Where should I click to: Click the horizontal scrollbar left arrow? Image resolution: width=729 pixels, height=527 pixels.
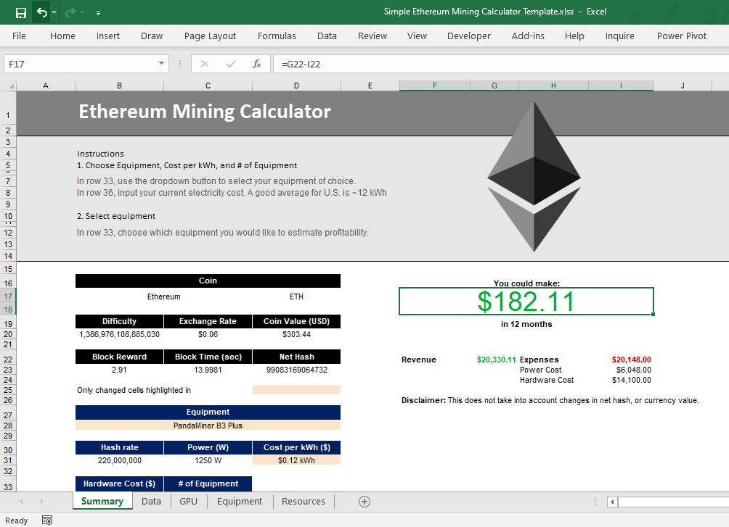point(612,502)
